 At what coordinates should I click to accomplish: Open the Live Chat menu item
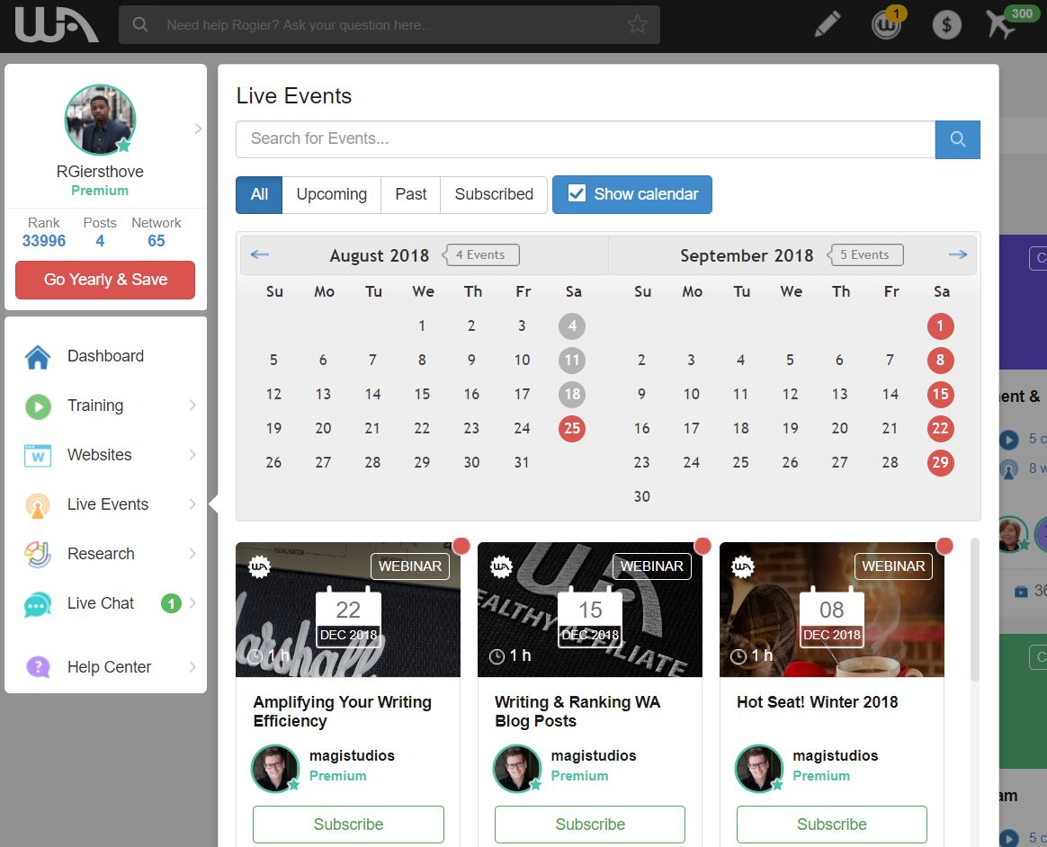(105, 603)
